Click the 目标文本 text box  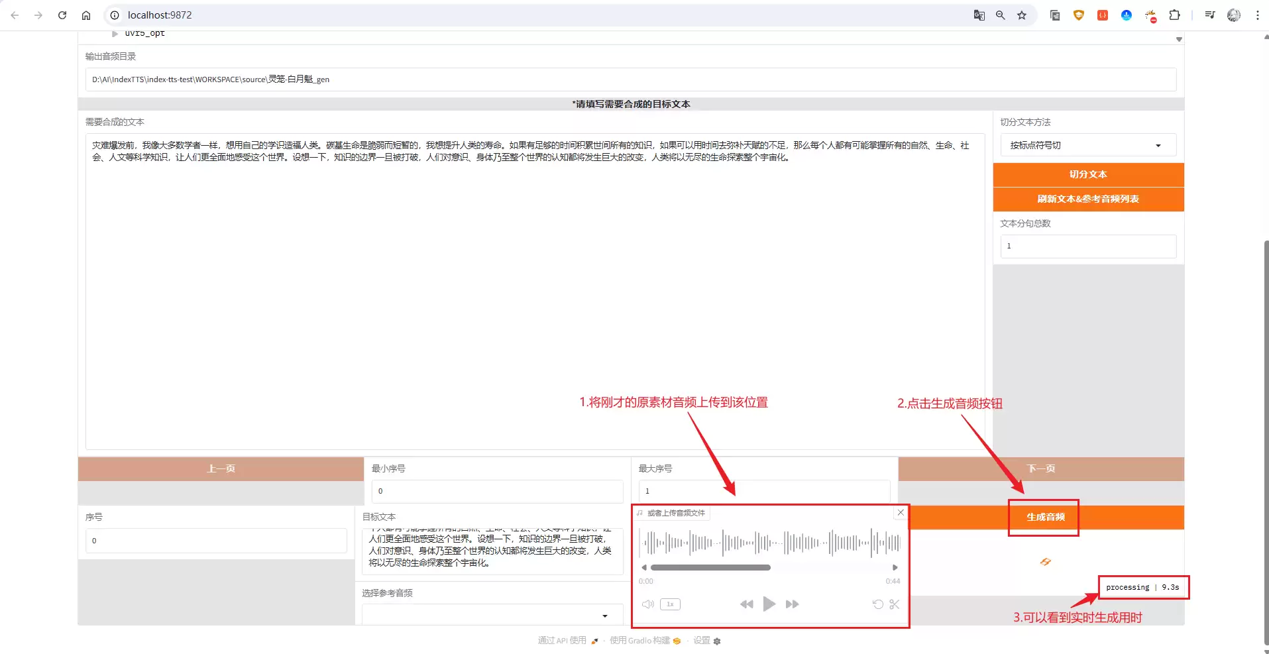492,551
